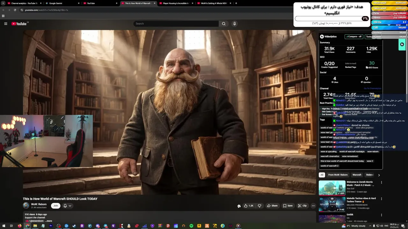Open the site information icon in address bar
The image size is (408, 229).
[x=22, y=10]
